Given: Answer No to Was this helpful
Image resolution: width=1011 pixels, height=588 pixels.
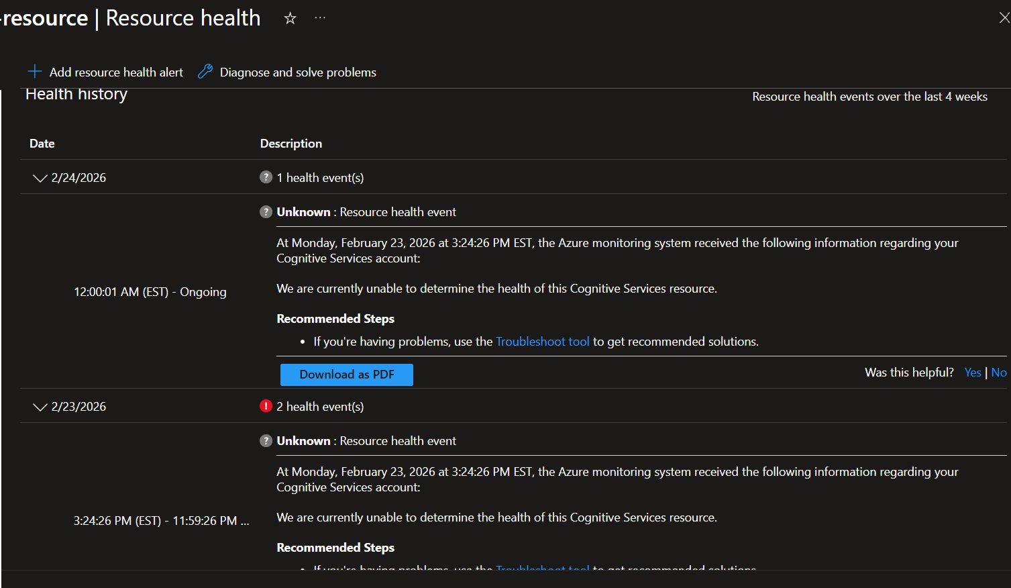Looking at the screenshot, I should [999, 373].
